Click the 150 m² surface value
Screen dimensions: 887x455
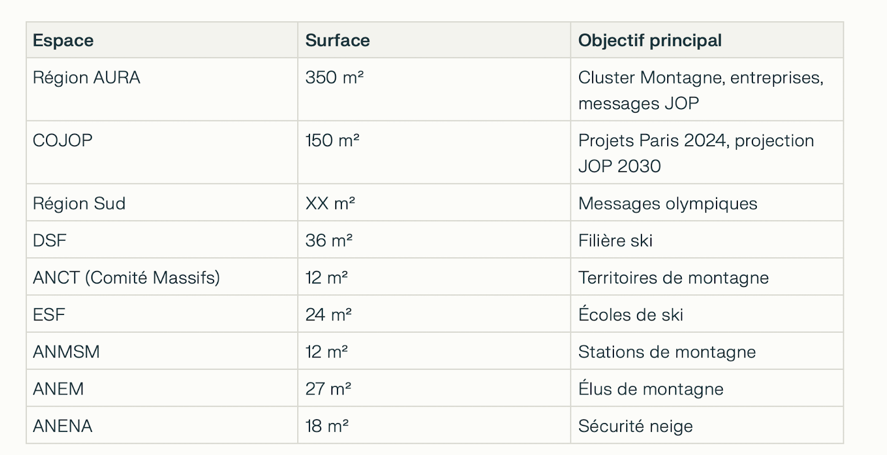pyautogui.click(x=332, y=140)
